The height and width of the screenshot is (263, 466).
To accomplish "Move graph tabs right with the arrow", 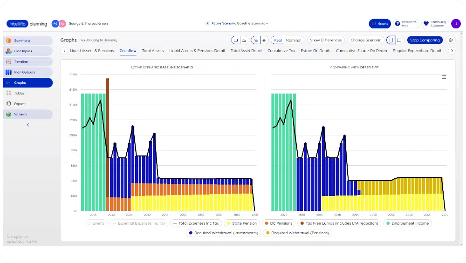I will click(452, 51).
